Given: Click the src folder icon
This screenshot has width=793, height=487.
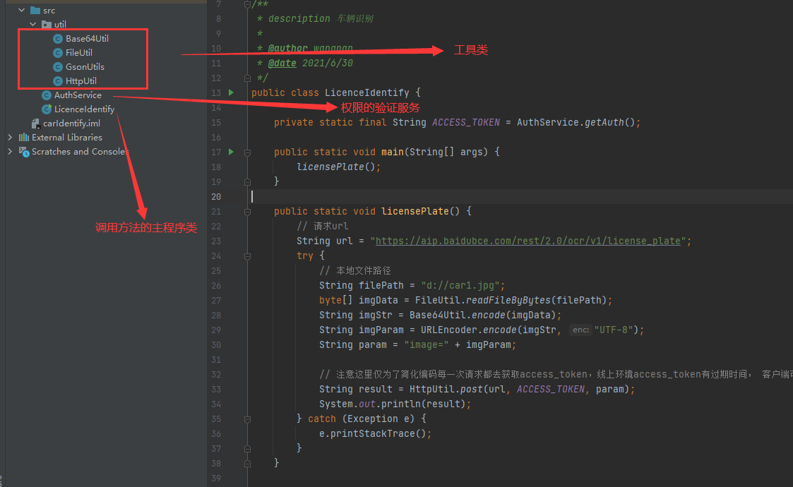Looking at the screenshot, I should [35, 10].
